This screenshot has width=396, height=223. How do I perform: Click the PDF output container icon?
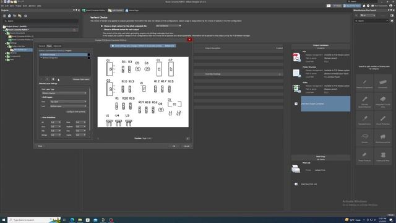point(296,58)
